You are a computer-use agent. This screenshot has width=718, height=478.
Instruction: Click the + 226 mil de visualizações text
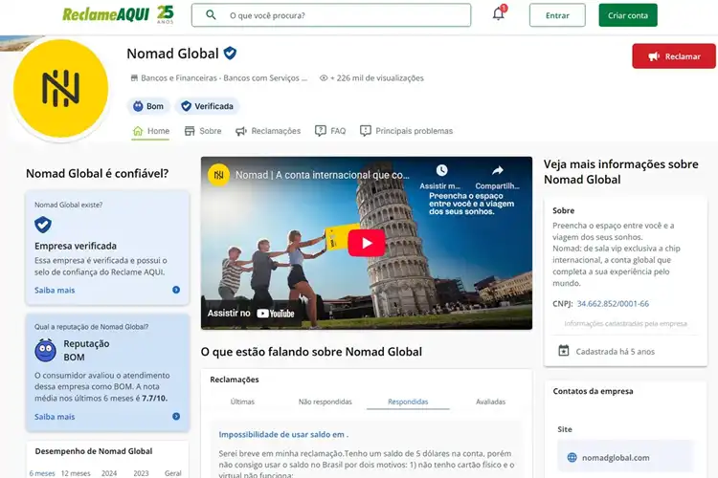377,78
